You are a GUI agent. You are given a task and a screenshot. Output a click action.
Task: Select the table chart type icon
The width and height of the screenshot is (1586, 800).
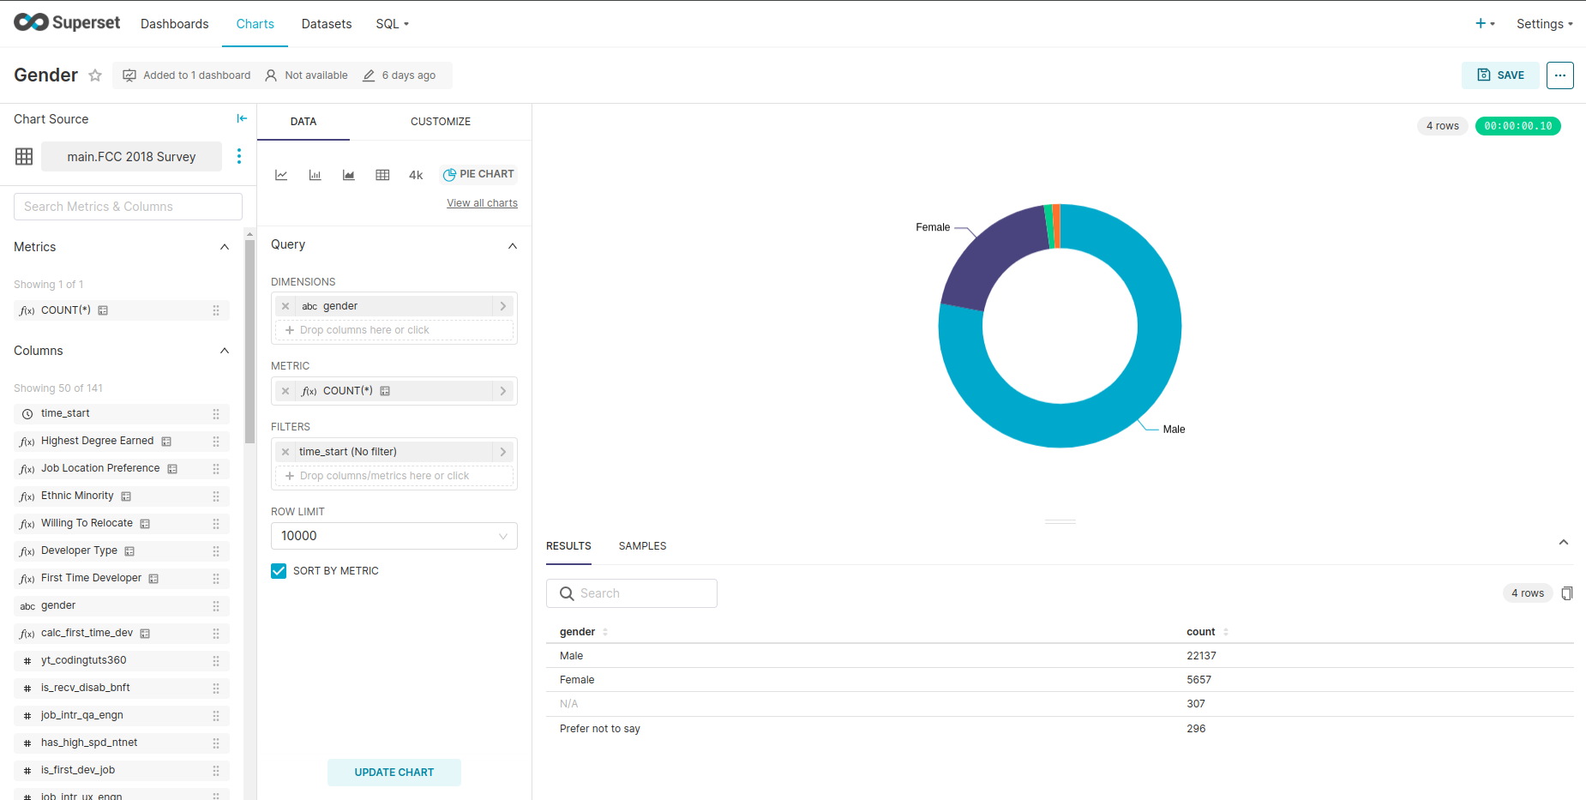coord(382,174)
